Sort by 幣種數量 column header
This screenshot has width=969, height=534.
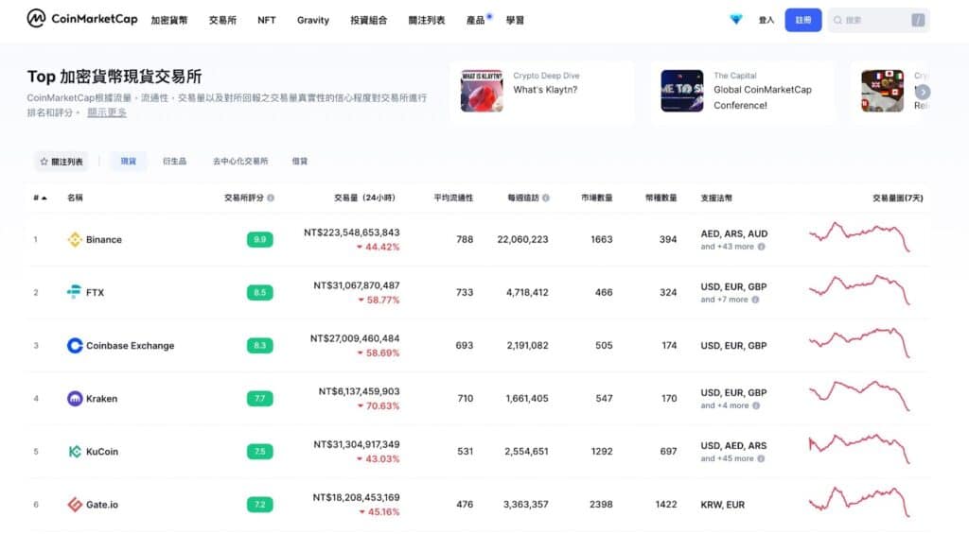[x=661, y=198]
